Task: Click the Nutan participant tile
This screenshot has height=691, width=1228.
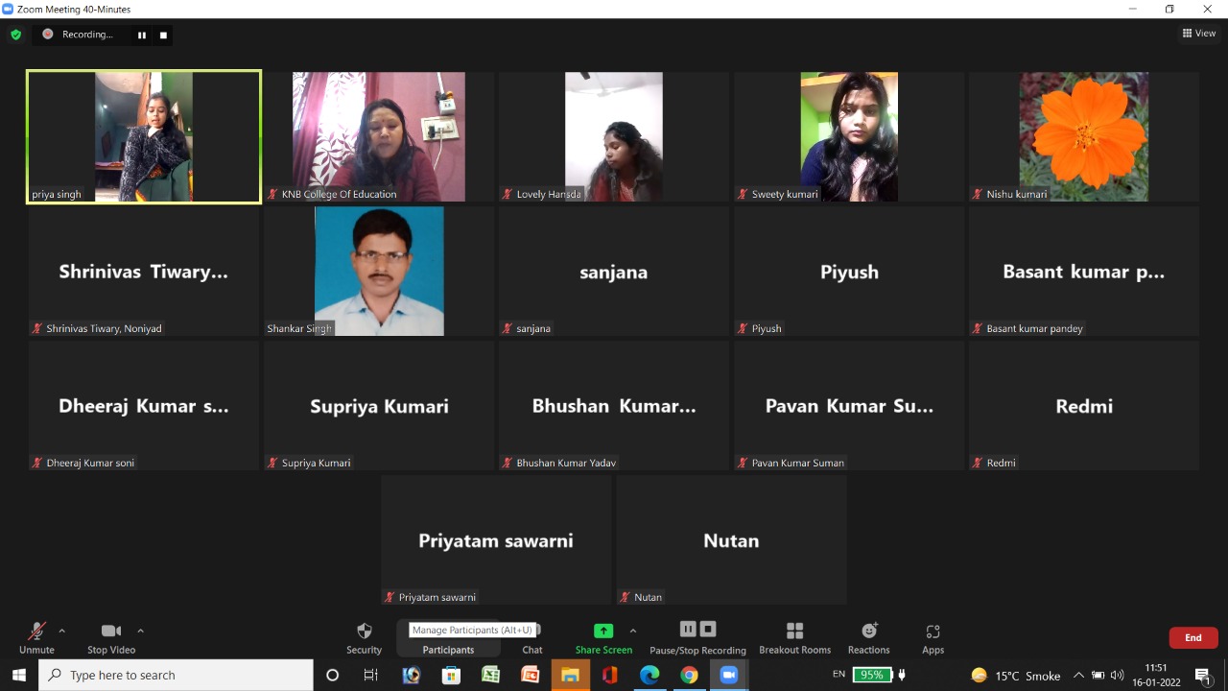Action: click(731, 539)
